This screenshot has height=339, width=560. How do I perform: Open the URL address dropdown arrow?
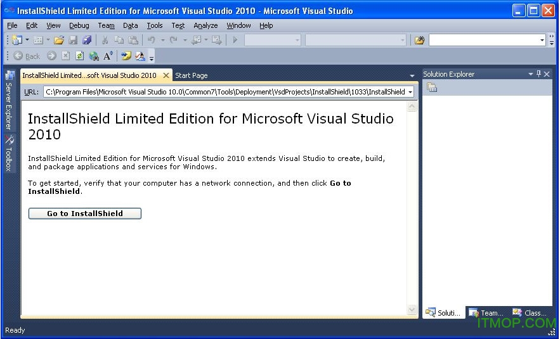[410, 92]
